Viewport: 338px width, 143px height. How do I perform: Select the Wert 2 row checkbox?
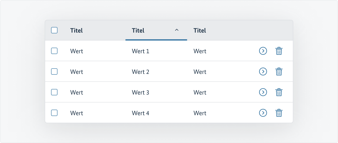point(54,71)
